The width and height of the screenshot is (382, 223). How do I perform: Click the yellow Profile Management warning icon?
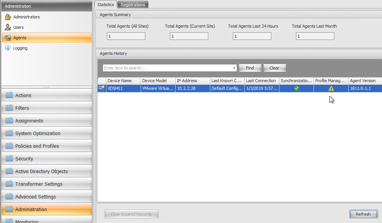point(331,89)
